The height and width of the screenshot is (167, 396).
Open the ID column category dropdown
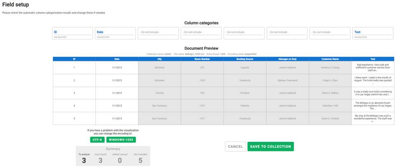coord(73,33)
